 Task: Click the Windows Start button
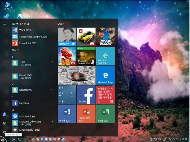pyautogui.click(x=3, y=140)
